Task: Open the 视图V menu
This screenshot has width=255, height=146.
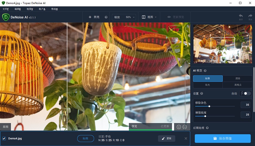Action: [30, 9]
